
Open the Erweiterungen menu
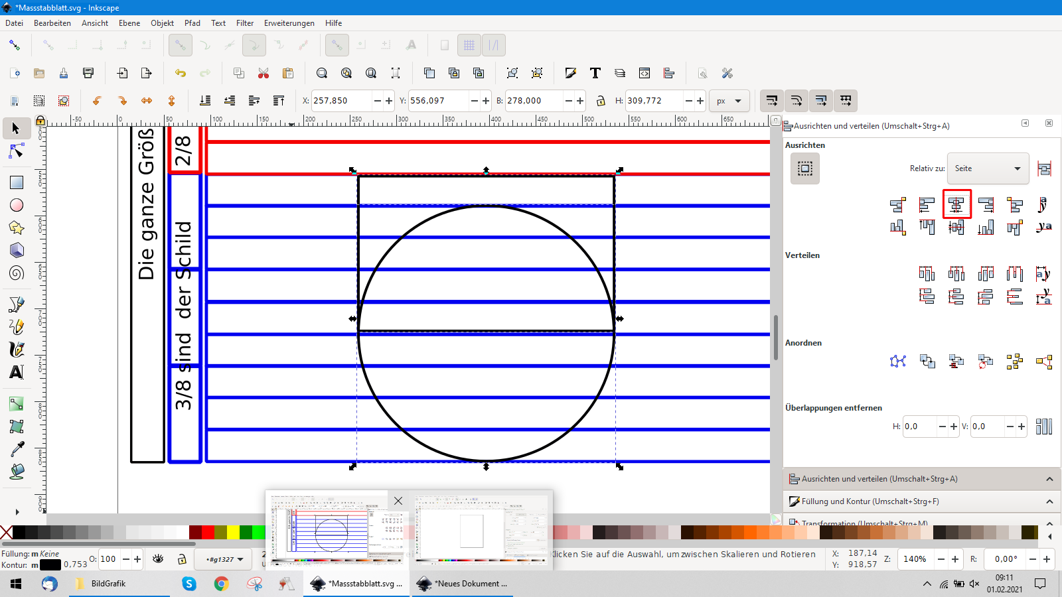[289, 23]
